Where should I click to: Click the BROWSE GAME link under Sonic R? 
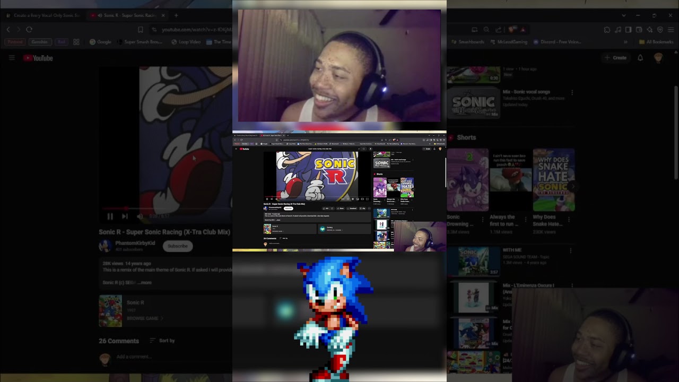145,318
